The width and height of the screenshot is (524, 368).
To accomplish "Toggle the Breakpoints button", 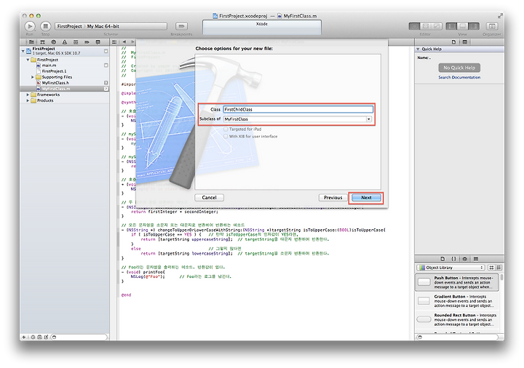I will tap(181, 26).
